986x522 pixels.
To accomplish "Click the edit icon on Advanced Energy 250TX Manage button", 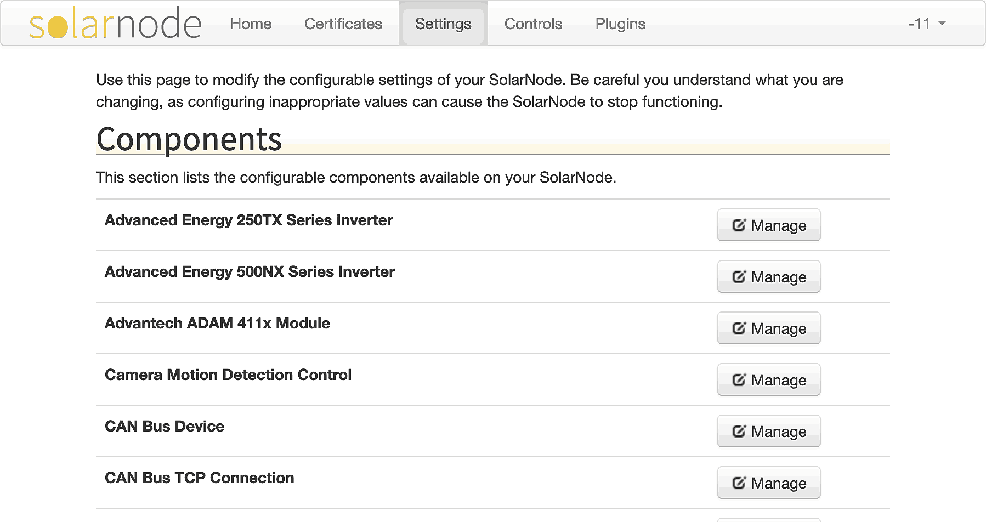I will (740, 225).
